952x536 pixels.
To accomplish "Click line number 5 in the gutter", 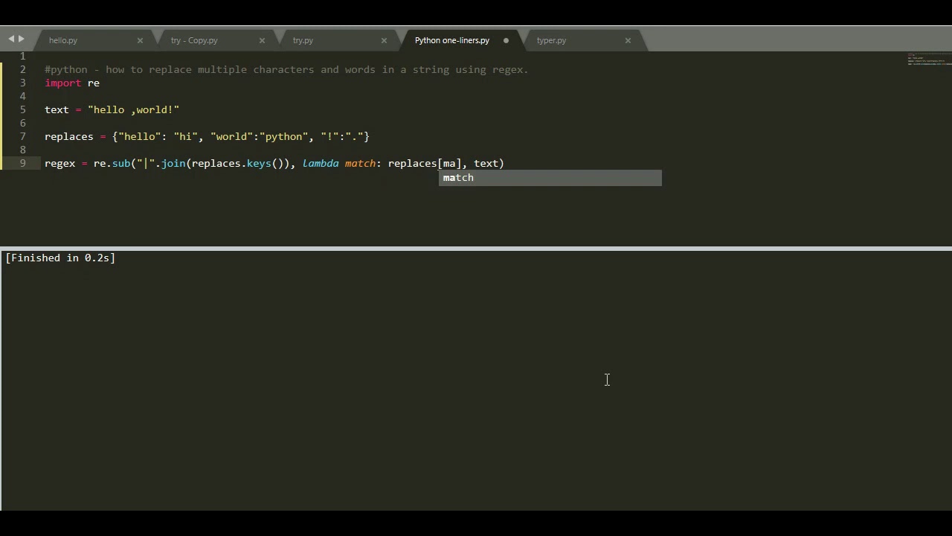I will click(x=23, y=109).
